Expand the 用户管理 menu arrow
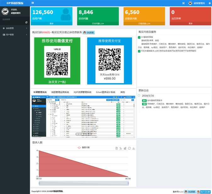This screenshot has height=194, width=212. click(x=26, y=35)
